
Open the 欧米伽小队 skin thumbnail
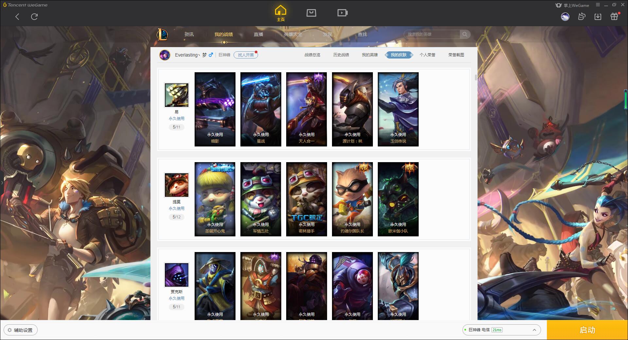tap(398, 199)
